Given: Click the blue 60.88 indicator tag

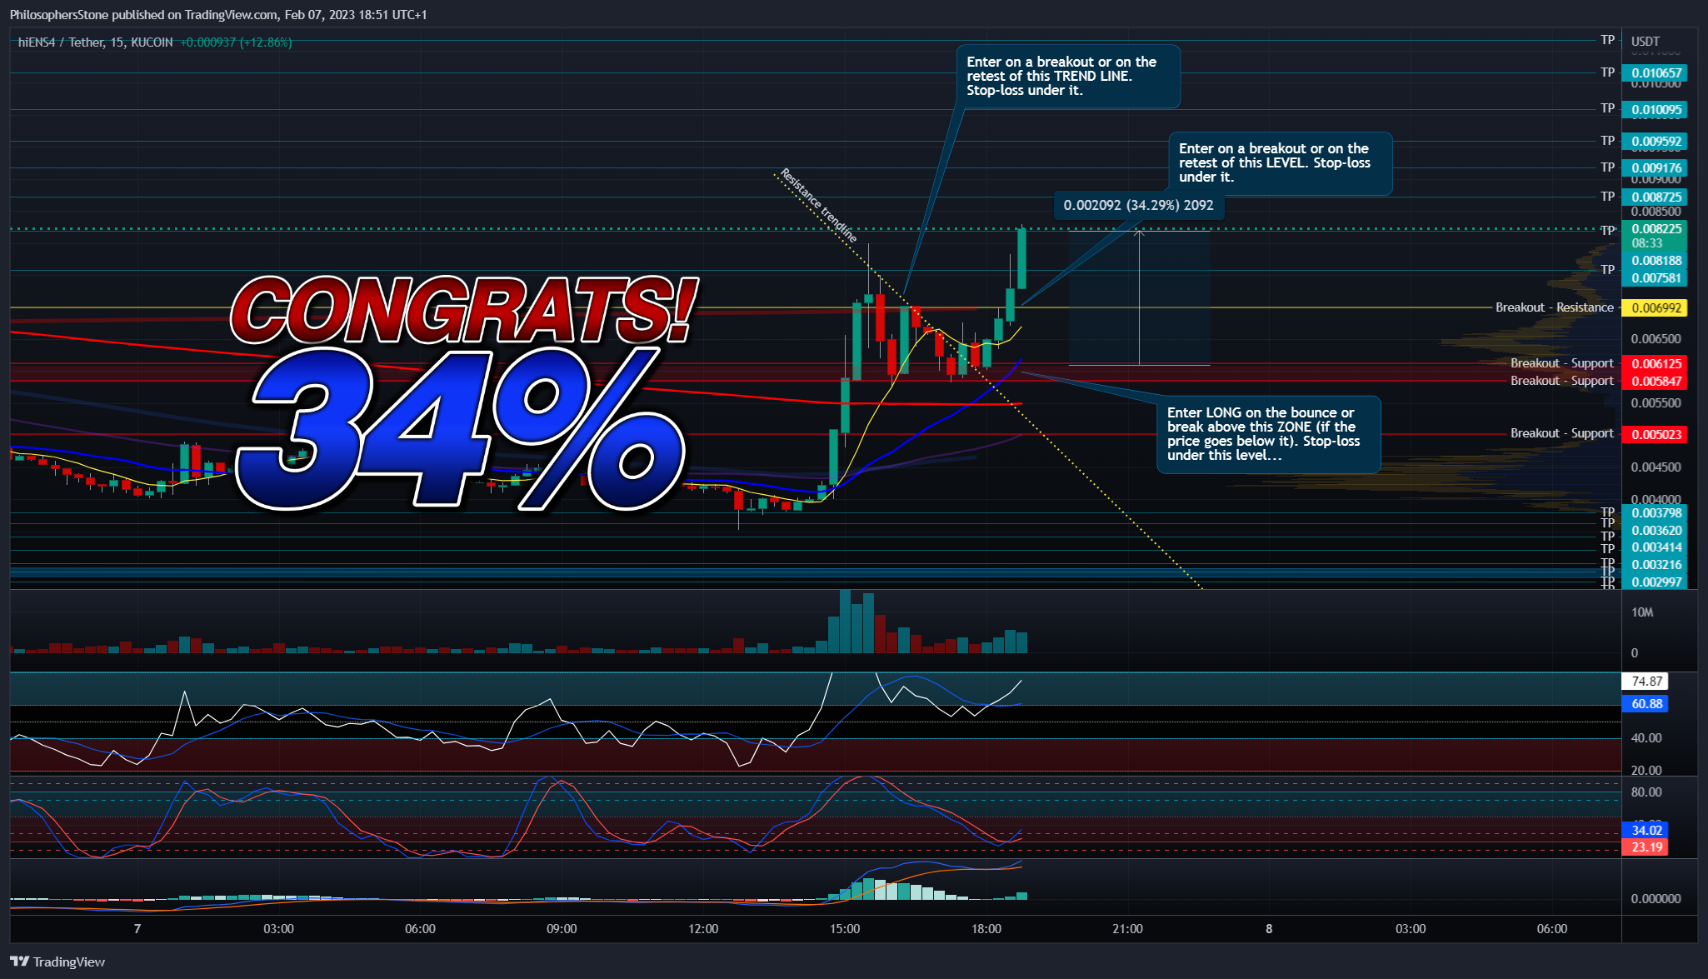Looking at the screenshot, I should click(x=1646, y=704).
